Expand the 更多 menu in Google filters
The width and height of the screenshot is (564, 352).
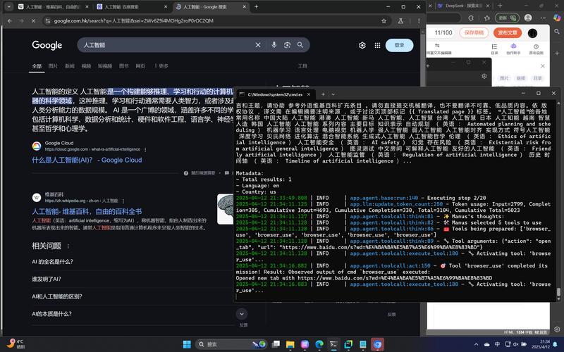[161, 65]
